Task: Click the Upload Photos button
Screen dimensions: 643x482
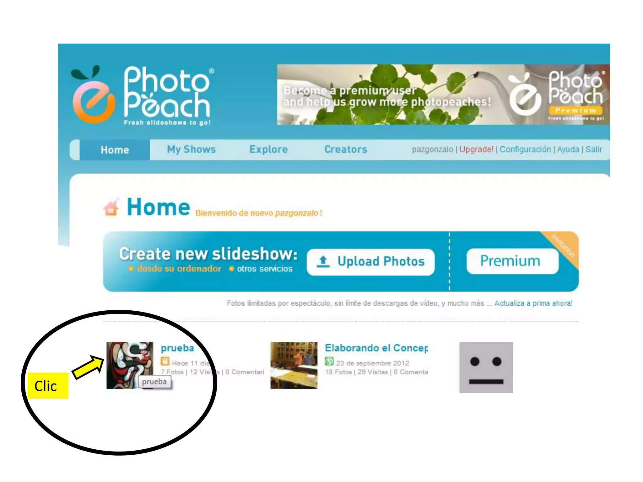Action: point(370,262)
